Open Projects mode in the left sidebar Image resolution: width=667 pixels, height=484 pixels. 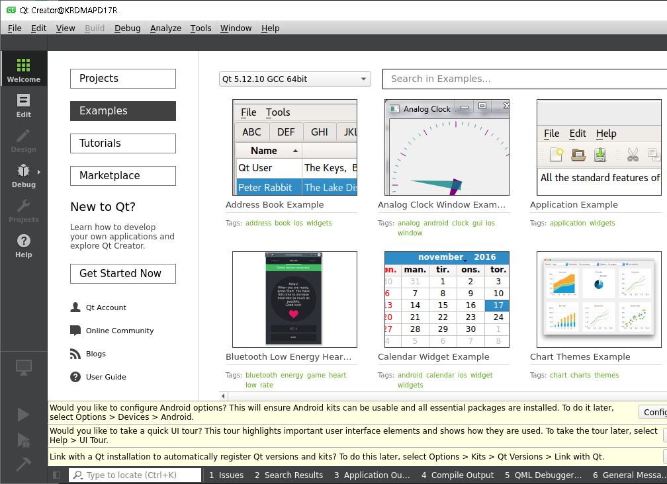tap(23, 211)
